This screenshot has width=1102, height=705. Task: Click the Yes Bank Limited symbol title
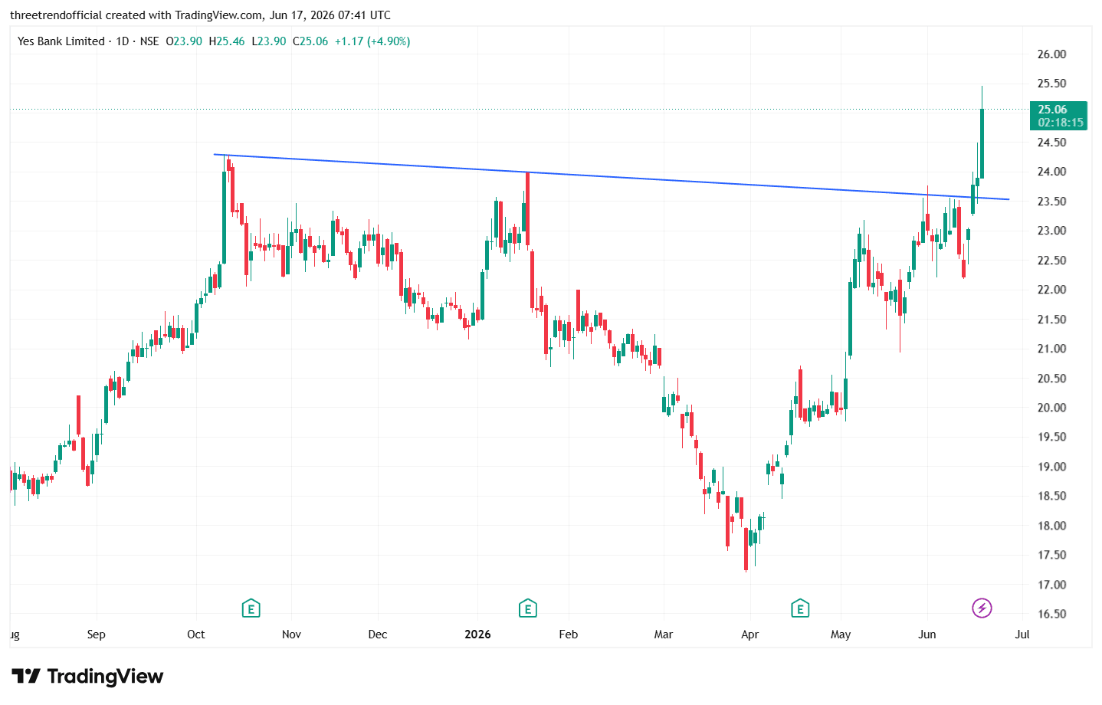coord(61,41)
